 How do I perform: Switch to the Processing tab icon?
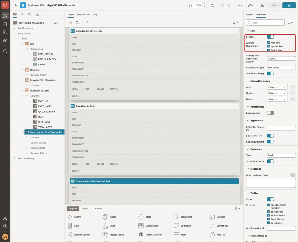[x=30, y=15]
